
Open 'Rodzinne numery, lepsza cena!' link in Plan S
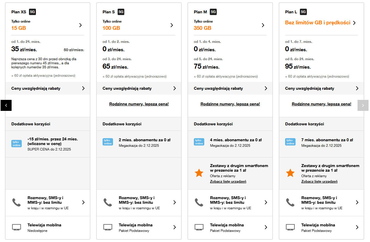tap(139, 104)
